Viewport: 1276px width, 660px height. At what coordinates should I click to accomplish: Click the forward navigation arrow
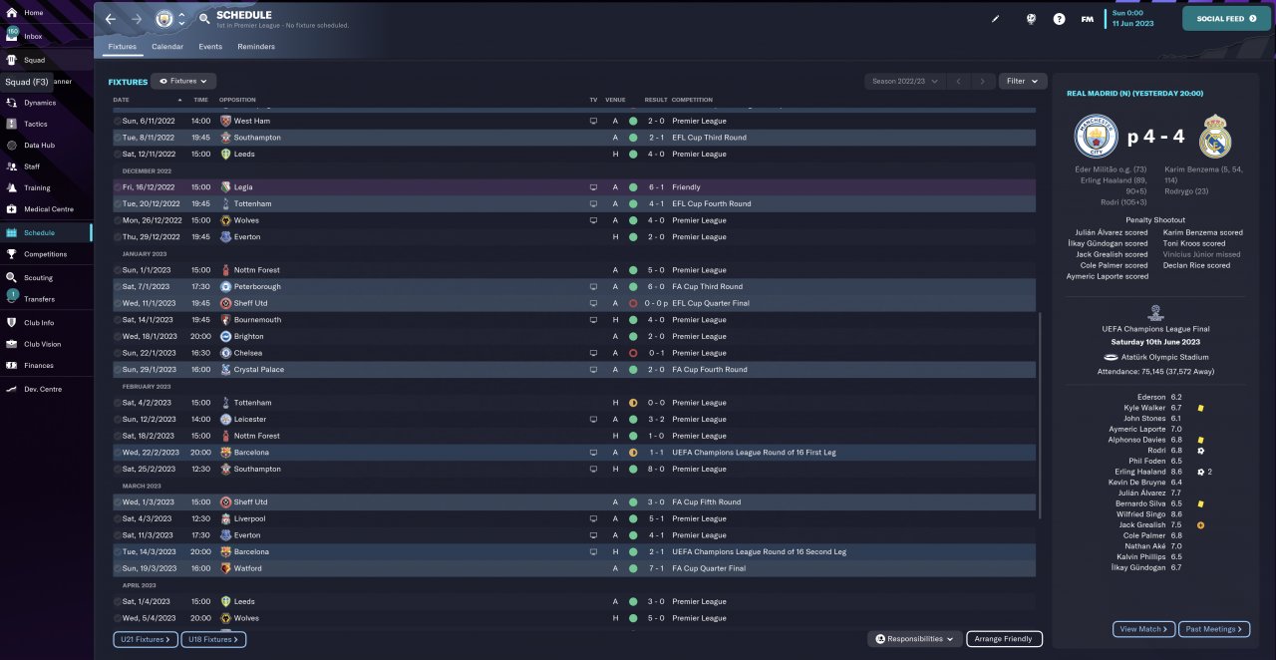coord(137,19)
